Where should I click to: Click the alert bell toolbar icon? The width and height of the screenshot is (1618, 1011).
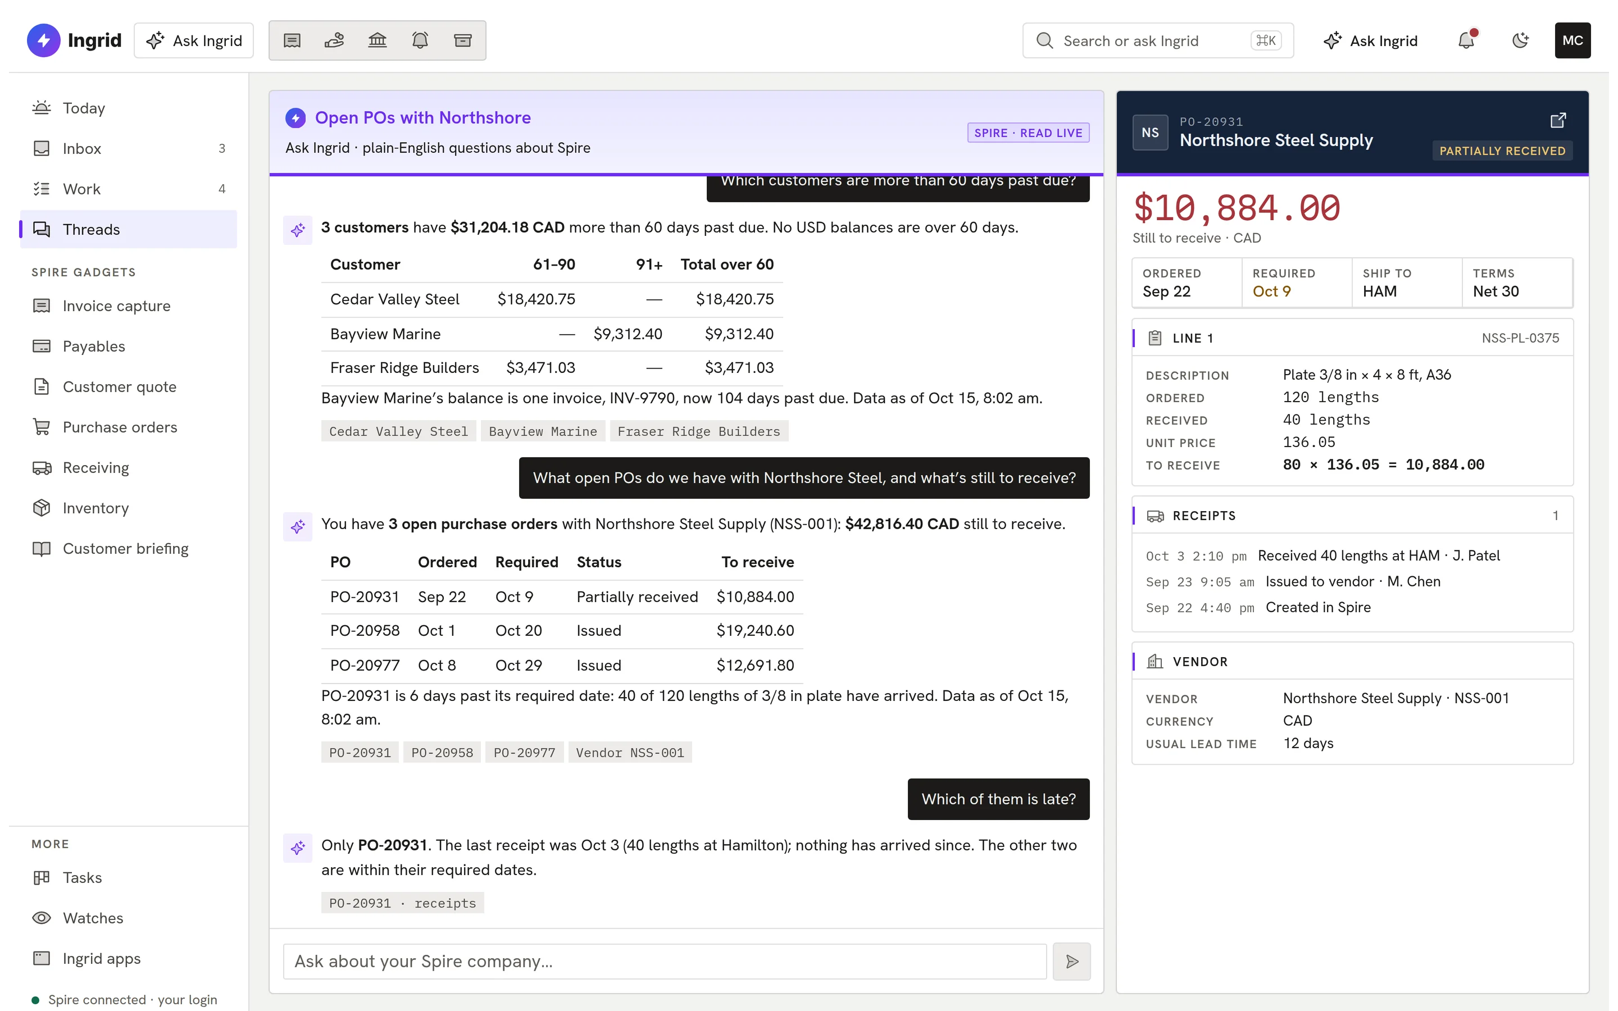pos(420,41)
